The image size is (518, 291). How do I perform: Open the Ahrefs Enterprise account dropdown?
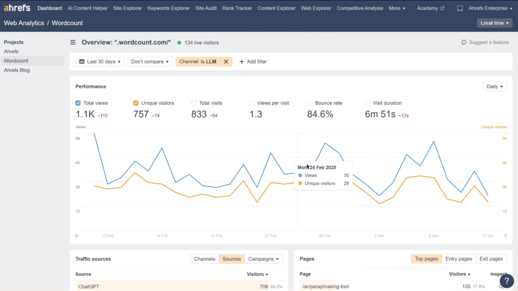coord(490,8)
